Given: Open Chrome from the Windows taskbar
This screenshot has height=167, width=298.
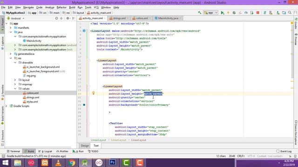Looking at the screenshot, I should (x=72, y=163).
